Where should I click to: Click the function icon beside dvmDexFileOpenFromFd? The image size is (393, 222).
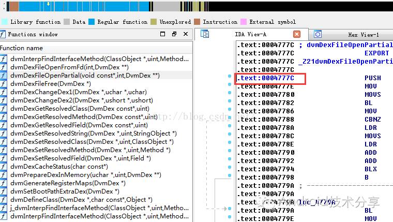coord(3,67)
